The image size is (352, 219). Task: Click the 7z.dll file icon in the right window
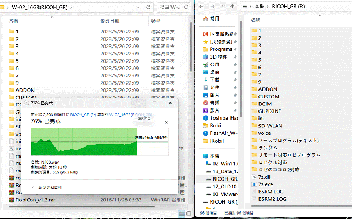point(254,177)
